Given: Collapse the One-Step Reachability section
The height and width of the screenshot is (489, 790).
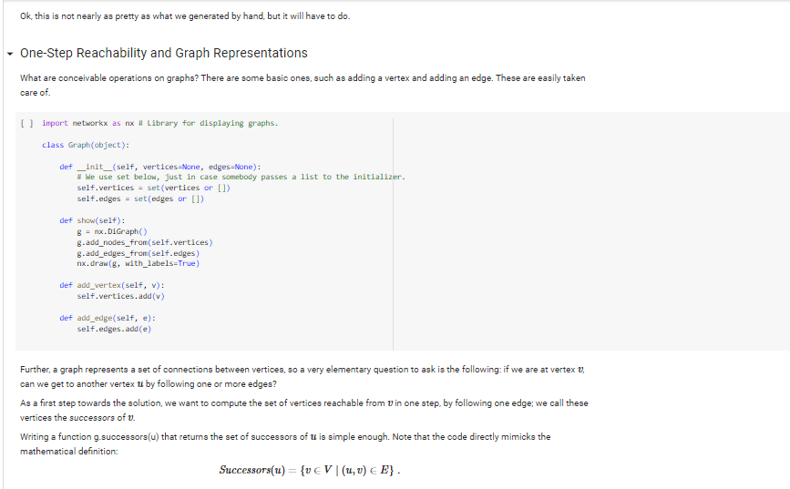Looking at the screenshot, I should pyautogui.click(x=10, y=54).
